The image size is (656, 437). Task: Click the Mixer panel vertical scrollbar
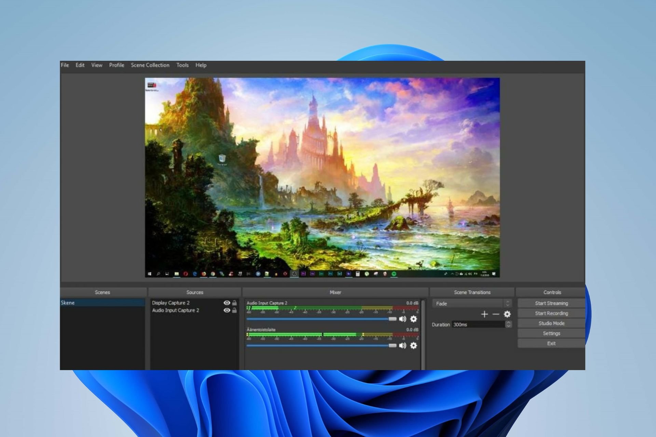click(x=423, y=335)
